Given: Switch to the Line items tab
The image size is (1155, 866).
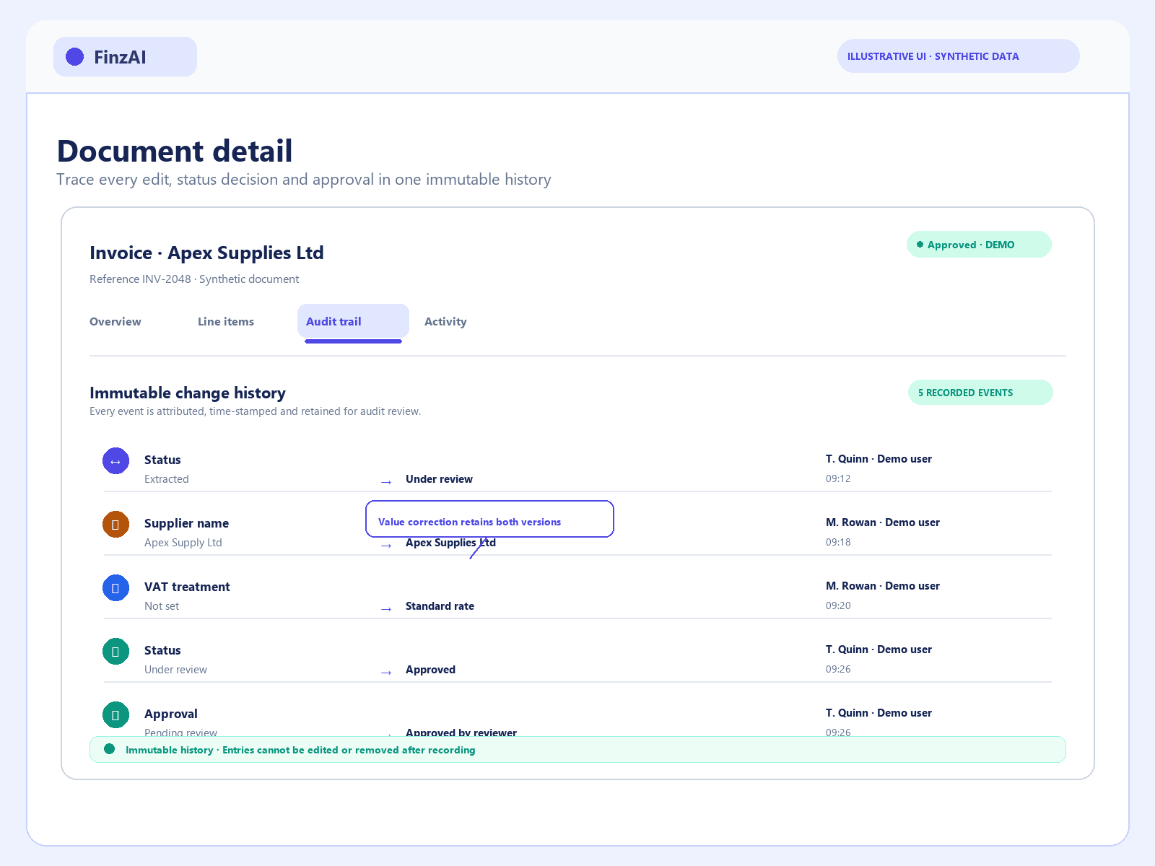Looking at the screenshot, I should (x=226, y=322).
